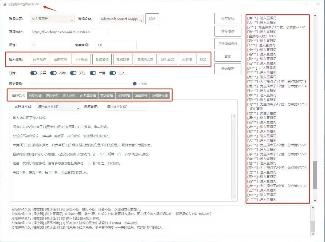Turn off the 点赞 filter switch
The image size is (325, 242).
pyautogui.click(x=93, y=73)
